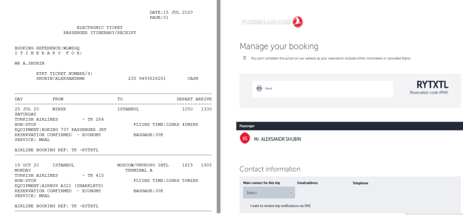Screen dimensions: 463x215
Task: Click the printer icon
Action: pyautogui.click(x=259, y=88)
